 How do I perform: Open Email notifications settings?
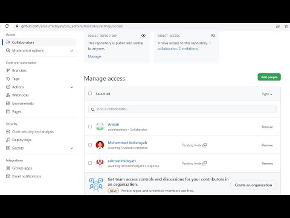coord(27,176)
